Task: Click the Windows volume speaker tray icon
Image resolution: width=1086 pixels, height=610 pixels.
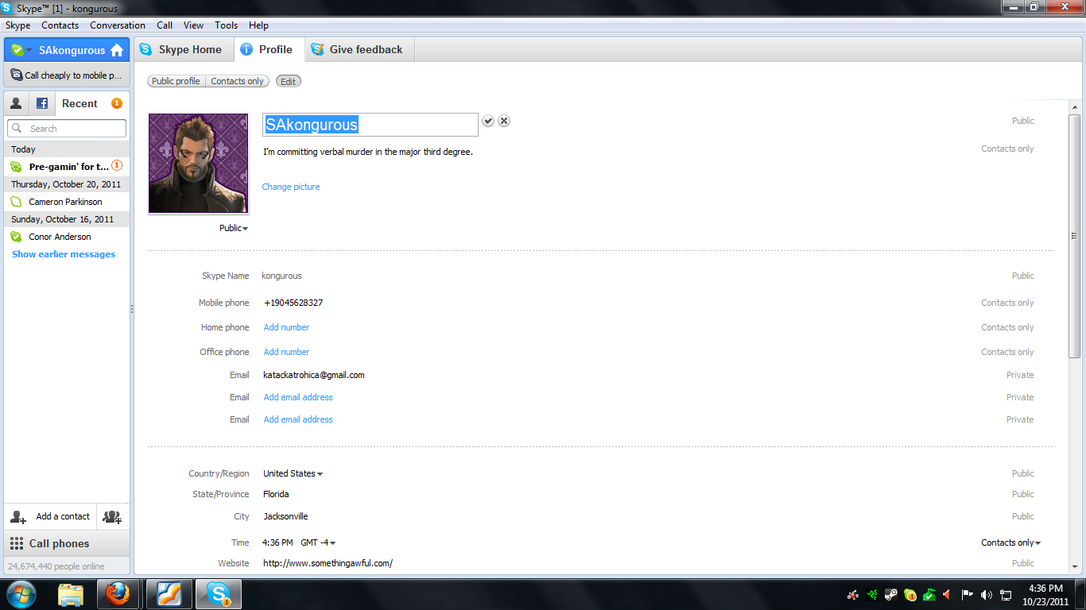Action: [x=987, y=594]
